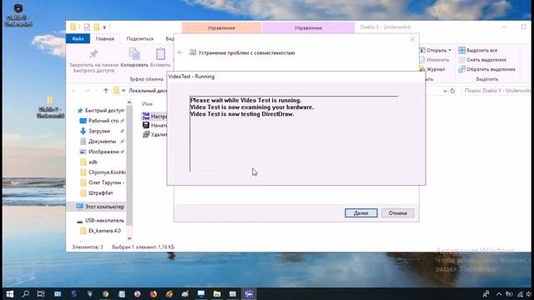Open the Олег Тарутин folder in the sidebar
Image resolution: width=534 pixels, height=300 pixels.
[x=103, y=182]
